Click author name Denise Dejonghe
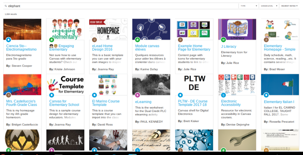303x155 pixels. pyautogui.click(x=238, y=124)
